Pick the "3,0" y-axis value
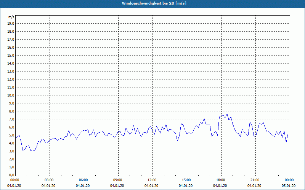Image resolution: width=305 pixels, height=190 pixels. (12, 151)
